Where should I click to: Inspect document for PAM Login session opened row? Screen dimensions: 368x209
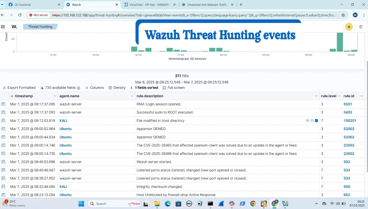point(4,104)
